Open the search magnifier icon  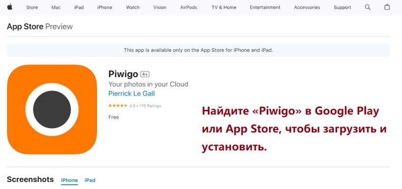(367, 8)
